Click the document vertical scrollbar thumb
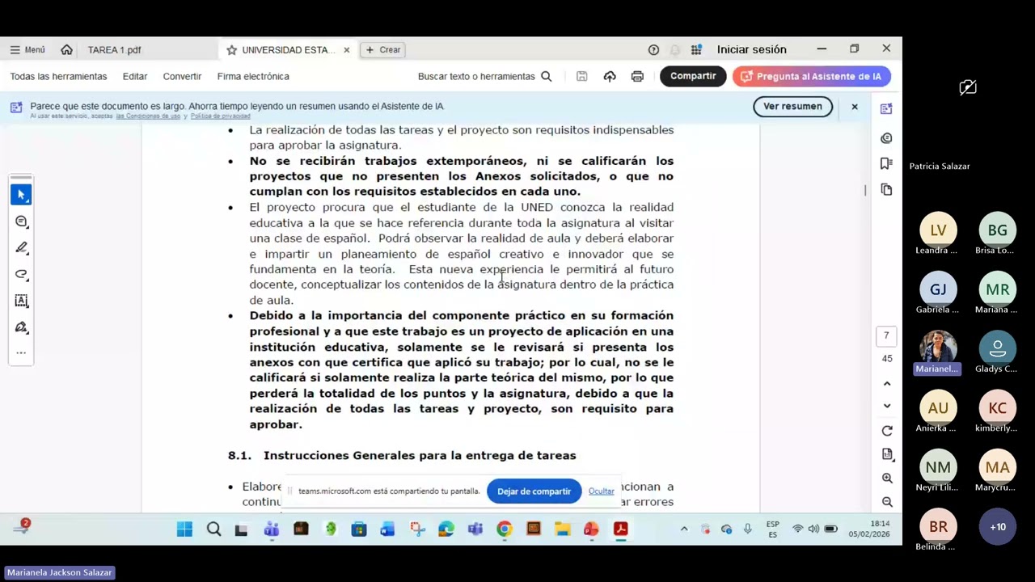The width and height of the screenshot is (1035, 582). pyautogui.click(x=865, y=190)
